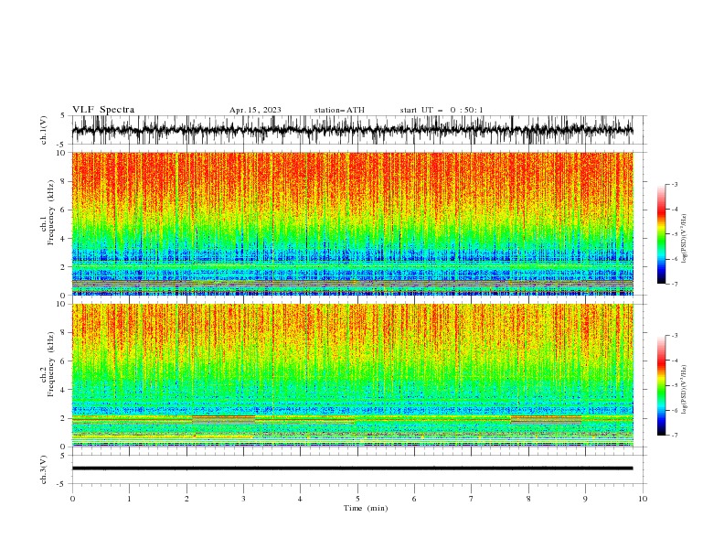Viewport: 724px width, 560px height.
Task: Select the date text "Apr. 15, 2023"
Action: click(x=255, y=110)
